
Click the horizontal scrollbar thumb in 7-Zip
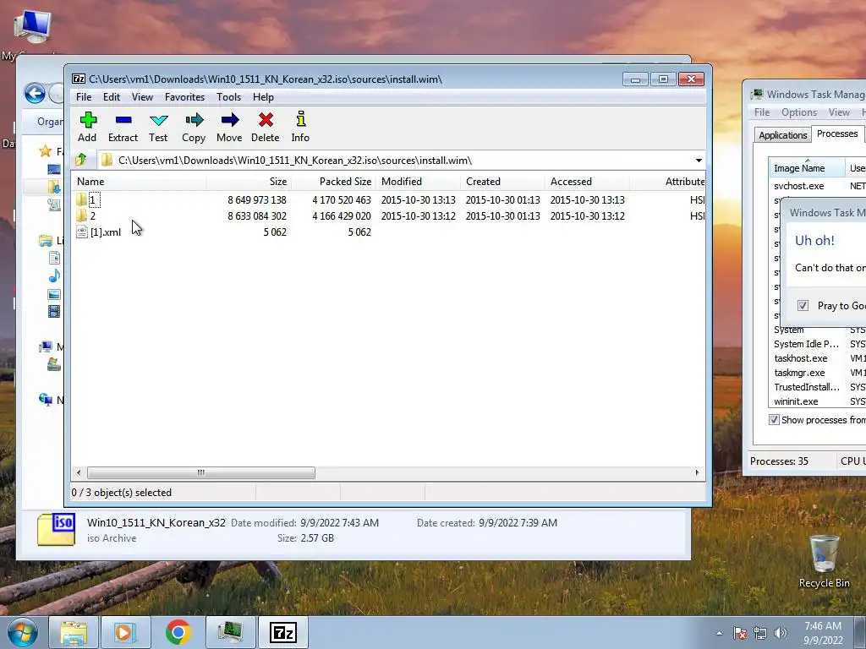click(201, 472)
